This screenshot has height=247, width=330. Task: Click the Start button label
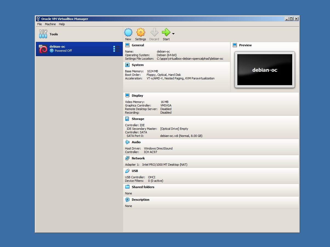166,39
